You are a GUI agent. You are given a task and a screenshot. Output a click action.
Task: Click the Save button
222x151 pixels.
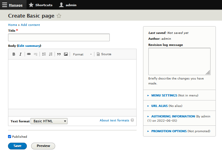click(x=18, y=146)
